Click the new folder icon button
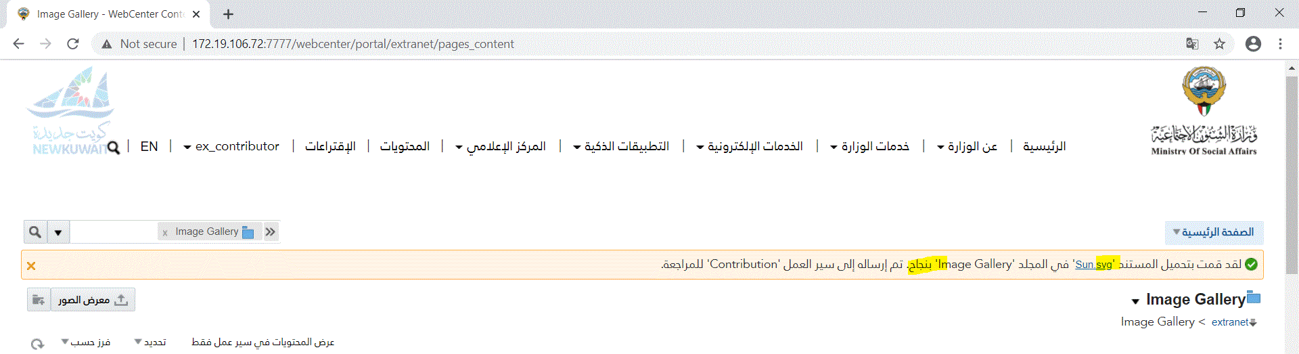The image size is (1299, 354). tap(39, 300)
